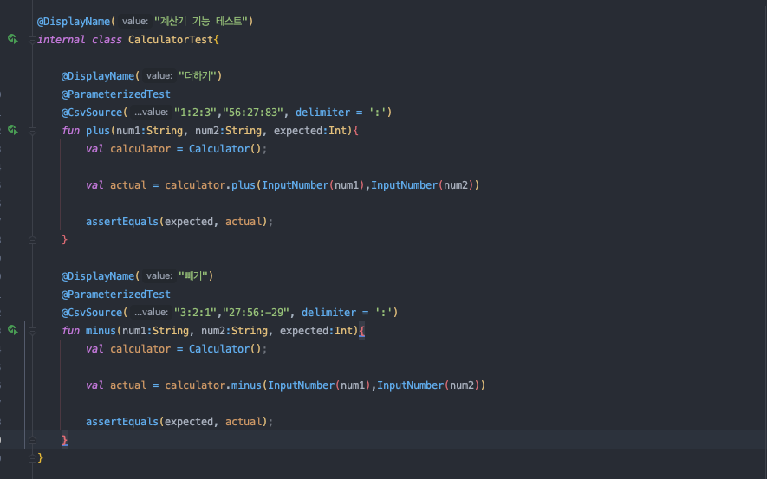The height and width of the screenshot is (479, 767).
Task: Fold at plus function closing brace marker
Action: (32, 240)
